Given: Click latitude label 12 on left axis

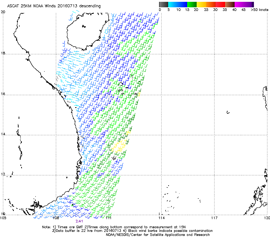Looking at the screenshot, I should (3, 174).
